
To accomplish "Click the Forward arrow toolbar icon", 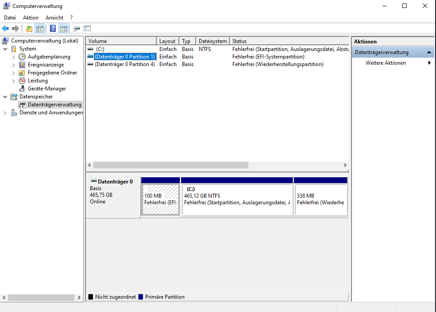I will (x=15, y=28).
